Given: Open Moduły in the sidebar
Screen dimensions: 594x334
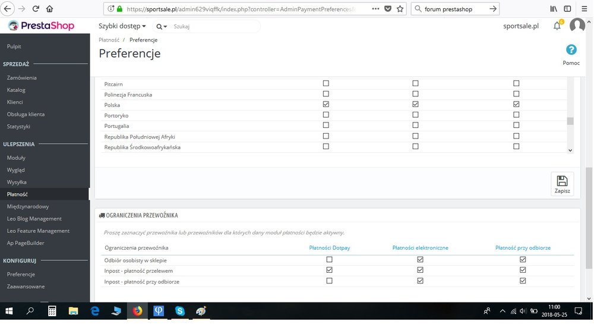Looking at the screenshot, I should click(x=16, y=157).
